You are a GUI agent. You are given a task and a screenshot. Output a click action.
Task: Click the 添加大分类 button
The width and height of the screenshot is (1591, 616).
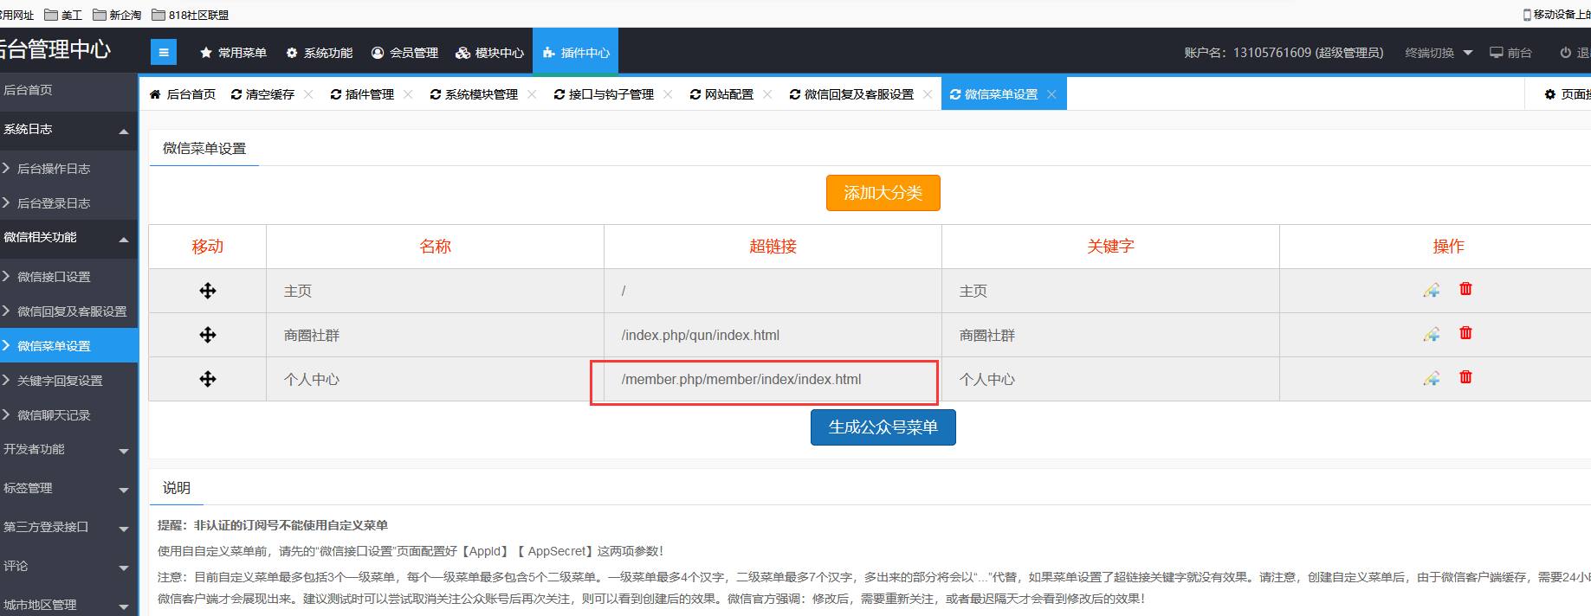click(883, 193)
